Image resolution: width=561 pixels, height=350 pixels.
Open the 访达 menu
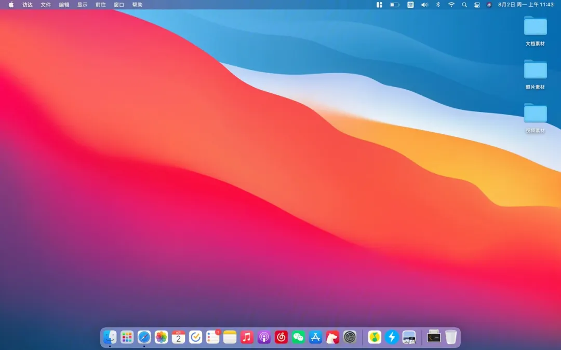coord(28,5)
